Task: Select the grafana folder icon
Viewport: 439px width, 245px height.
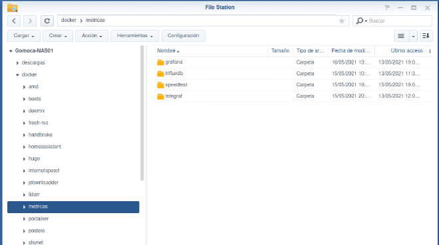Action: (x=160, y=62)
